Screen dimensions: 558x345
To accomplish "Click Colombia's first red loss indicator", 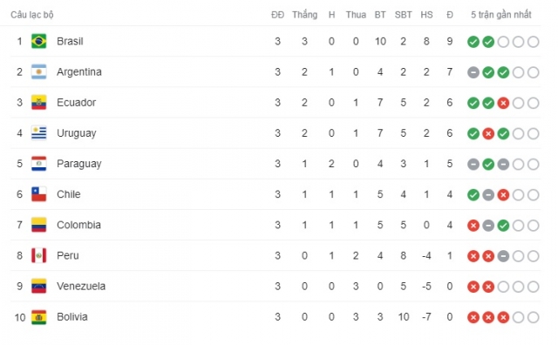I will tap(473, 226).
